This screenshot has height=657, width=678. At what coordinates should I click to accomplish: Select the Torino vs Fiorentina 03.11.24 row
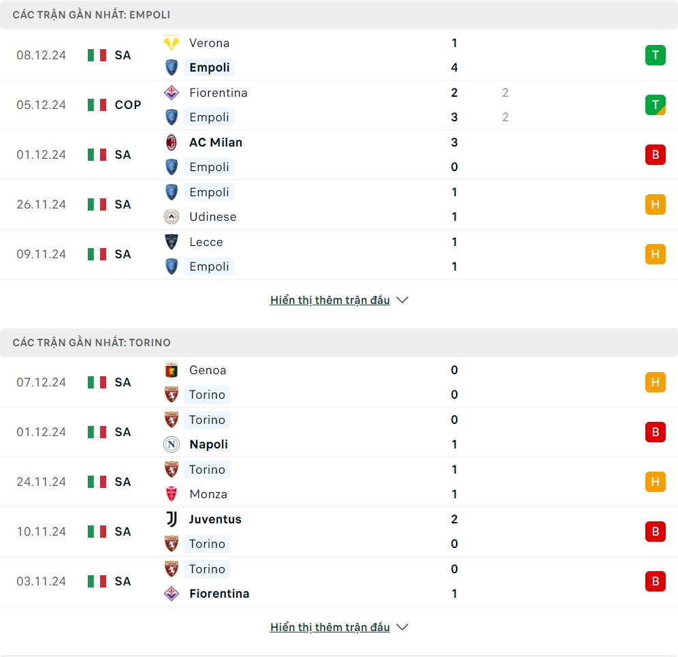click(x=339, y=581)
